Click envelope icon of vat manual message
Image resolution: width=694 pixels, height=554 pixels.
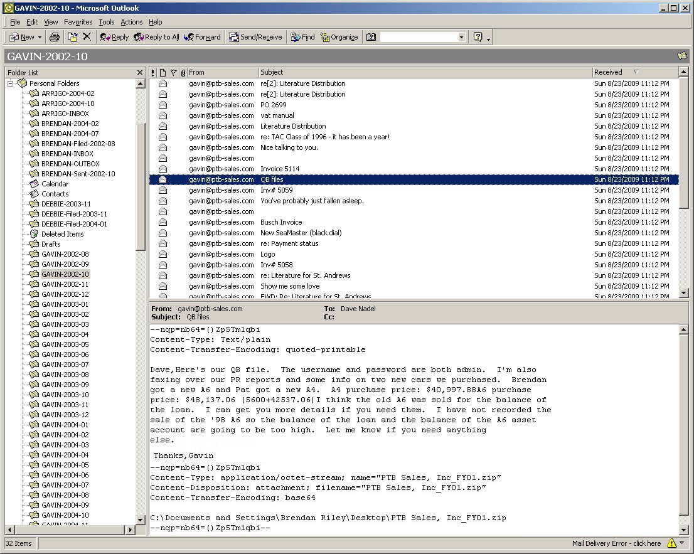coord(163,115)
